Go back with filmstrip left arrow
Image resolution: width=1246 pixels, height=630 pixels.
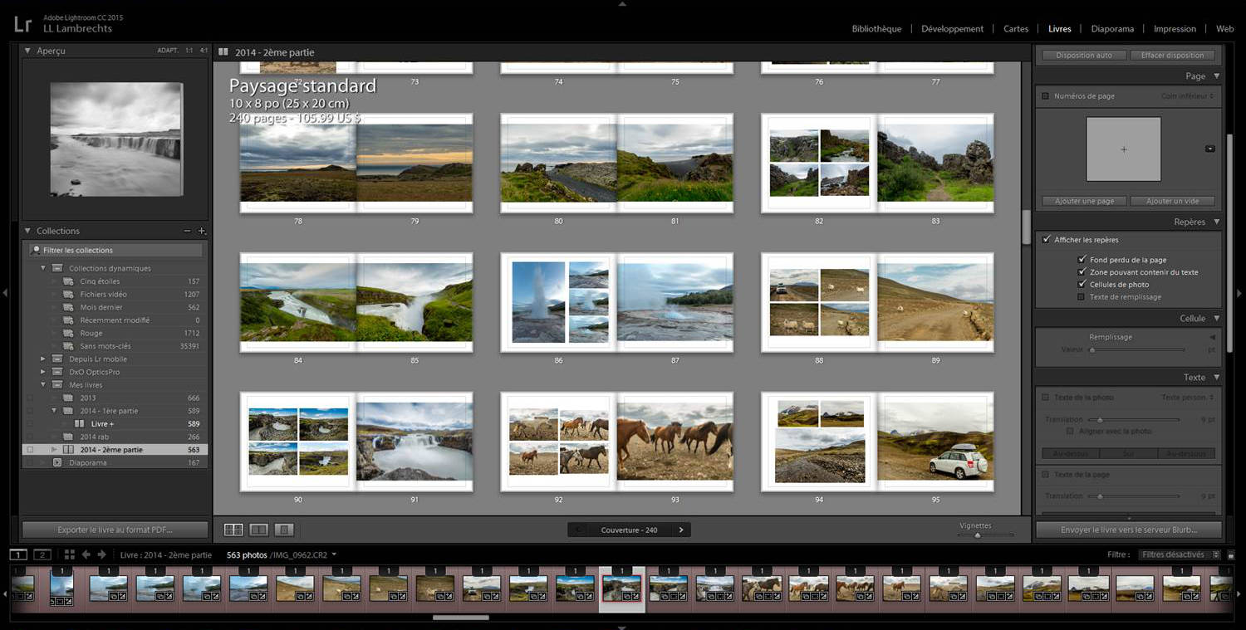[x=86, y=554]
